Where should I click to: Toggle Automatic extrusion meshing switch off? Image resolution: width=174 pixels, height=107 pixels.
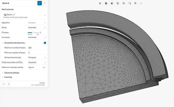click(x=45, y=43)
